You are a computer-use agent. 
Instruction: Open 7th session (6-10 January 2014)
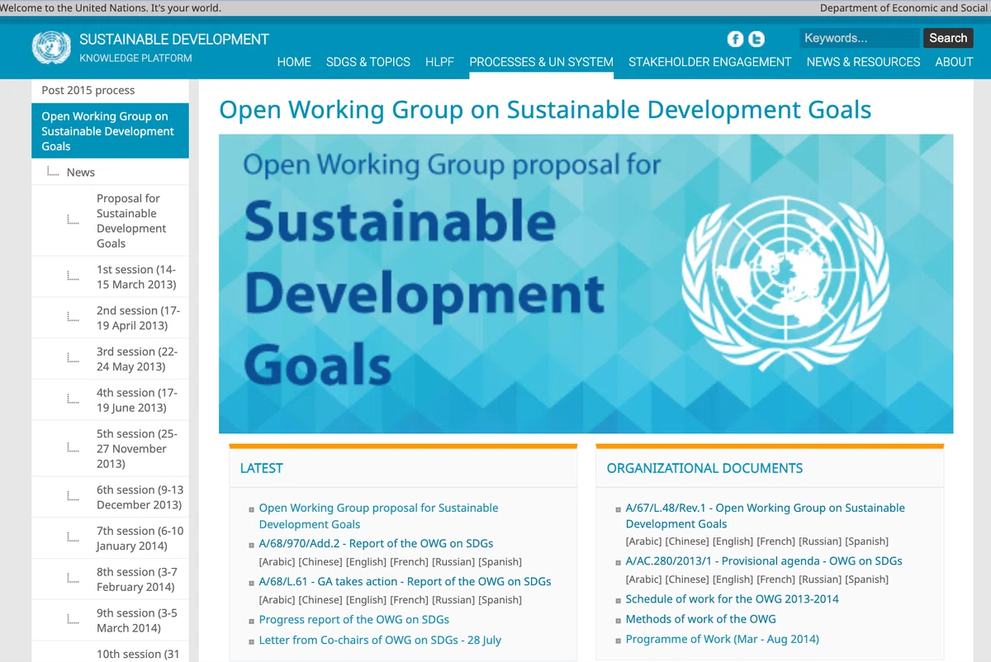[140, 538]
